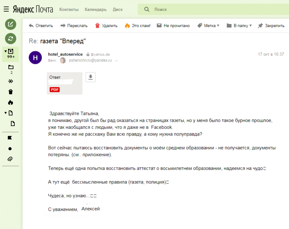289x229 pixels.
Task: Open Trash folder in sidebar
Action: [11, 92]
